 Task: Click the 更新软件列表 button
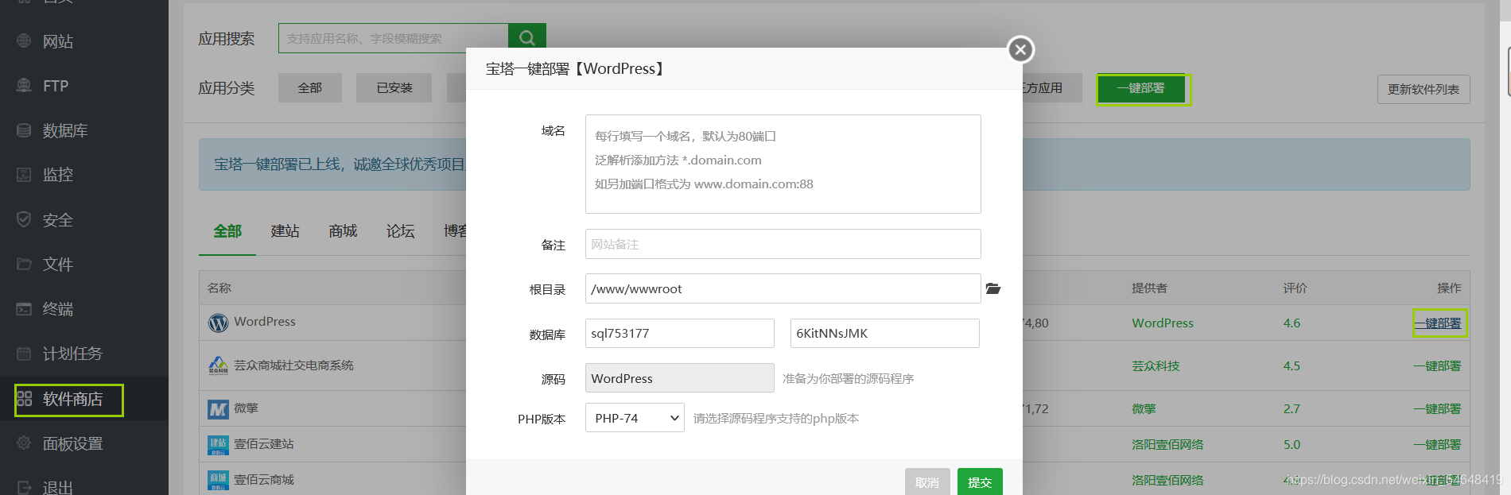[1424, 89]
